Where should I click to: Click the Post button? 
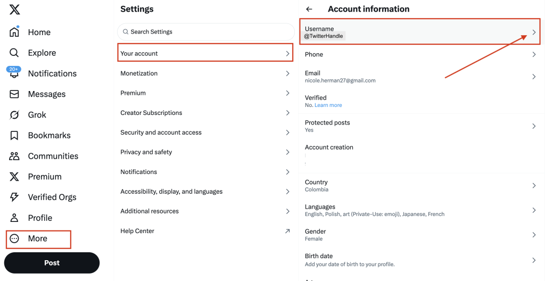[x=52, y=263]
